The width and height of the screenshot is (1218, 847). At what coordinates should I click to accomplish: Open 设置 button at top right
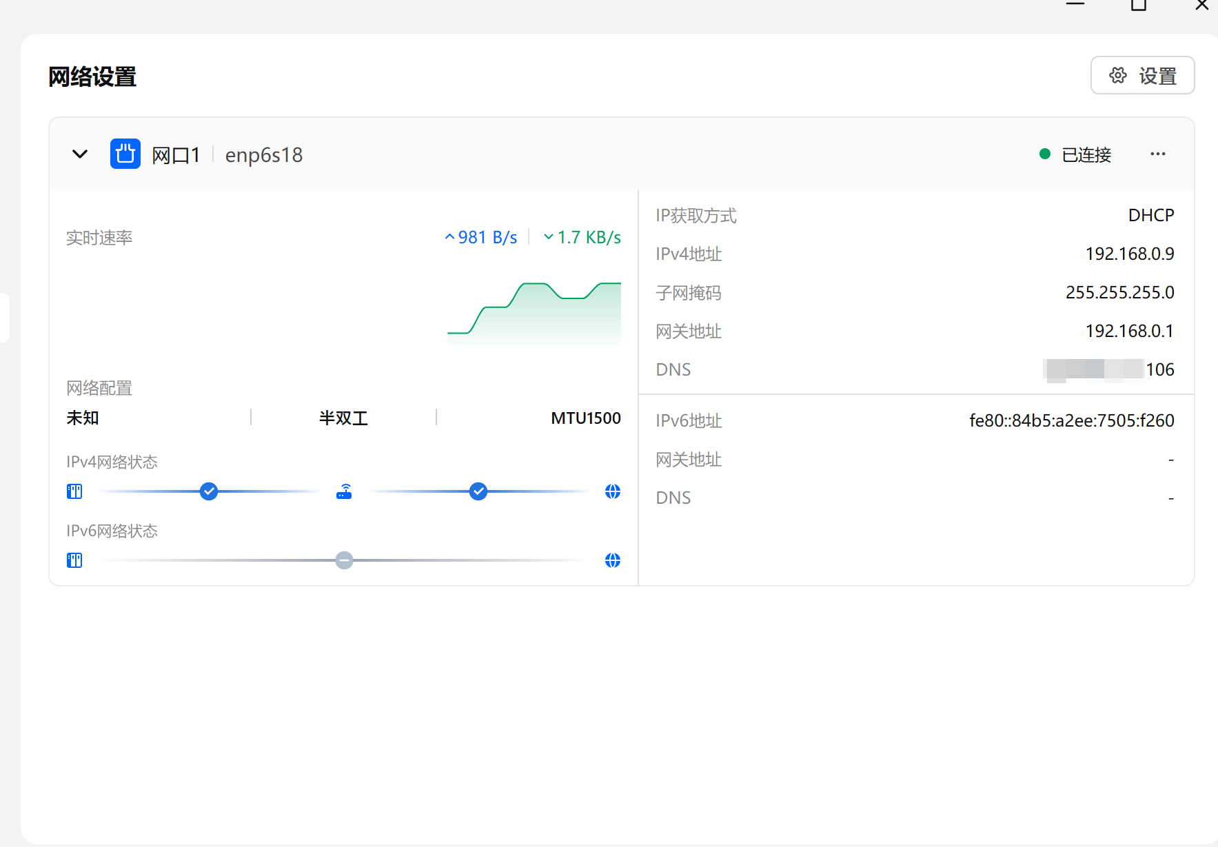[x=1142, y=76]
